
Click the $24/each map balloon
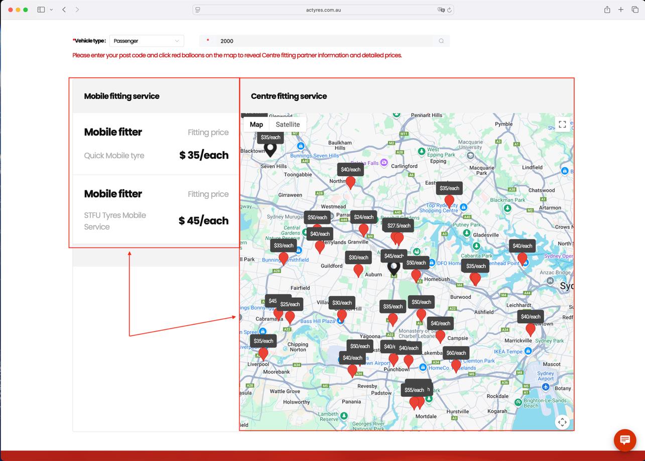point(363,229)
